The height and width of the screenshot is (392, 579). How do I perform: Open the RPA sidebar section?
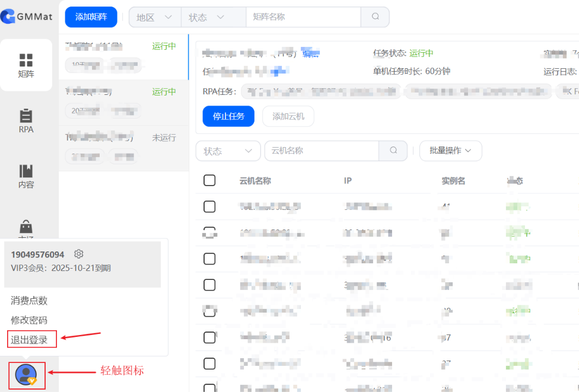[x=26, y=121]
